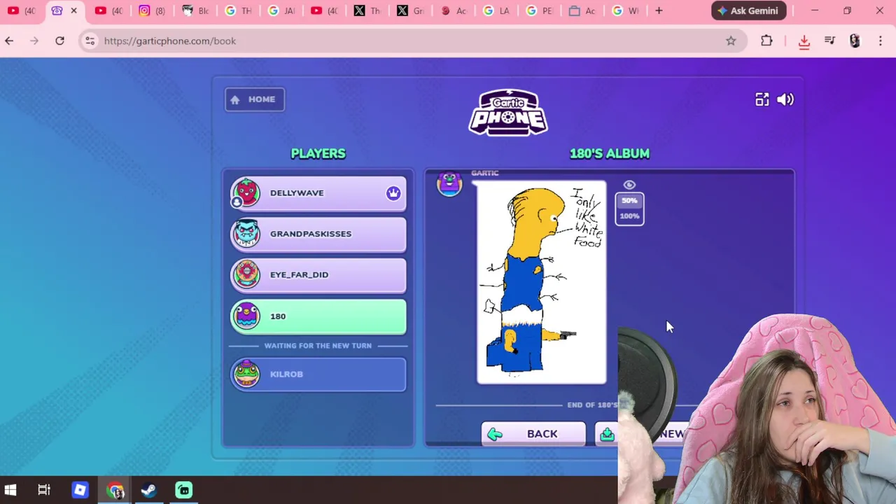896x504 pixels.
Task: Switch to the Instagram tab
Action: pos(152,10)
